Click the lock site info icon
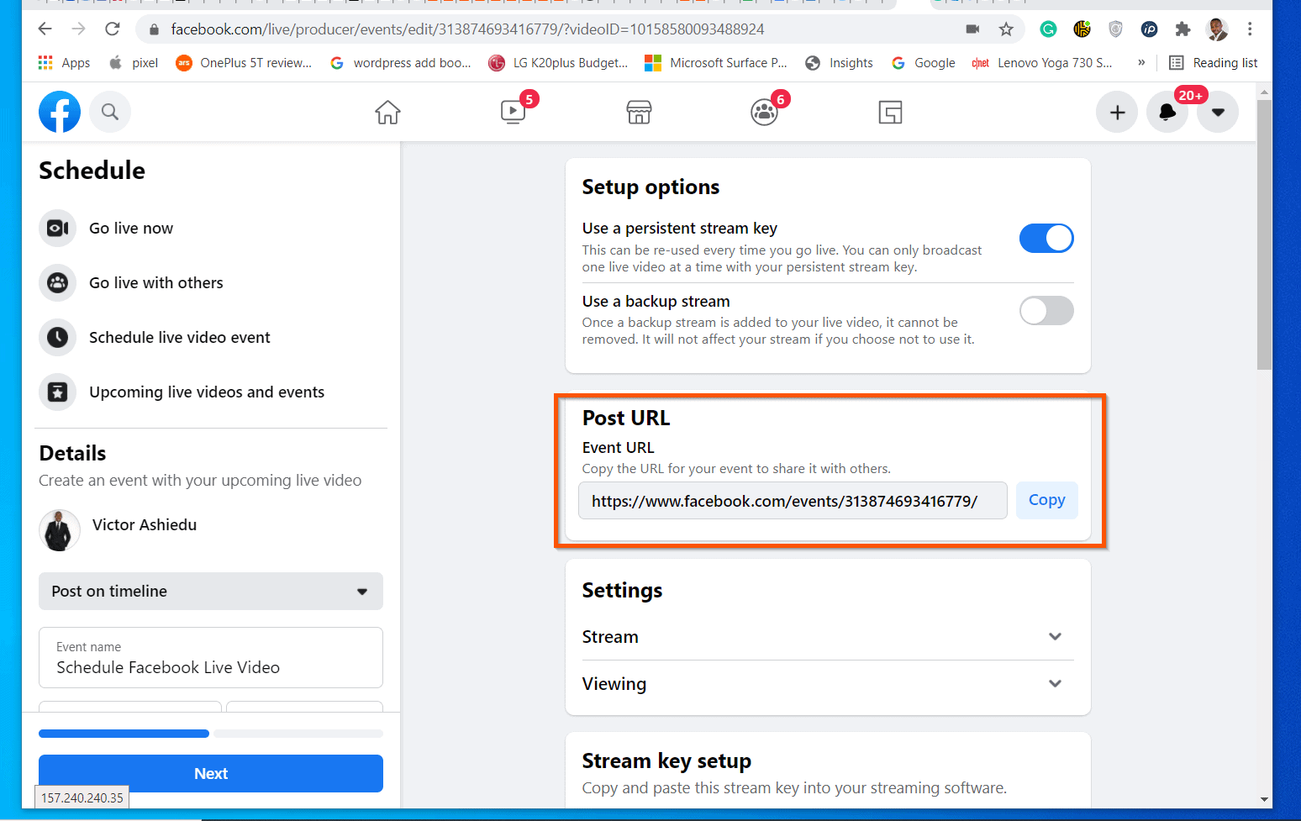The image size is (1301, 821). click(x=154, y=29)
